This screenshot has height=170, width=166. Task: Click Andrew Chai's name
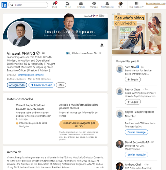point(133,165)
